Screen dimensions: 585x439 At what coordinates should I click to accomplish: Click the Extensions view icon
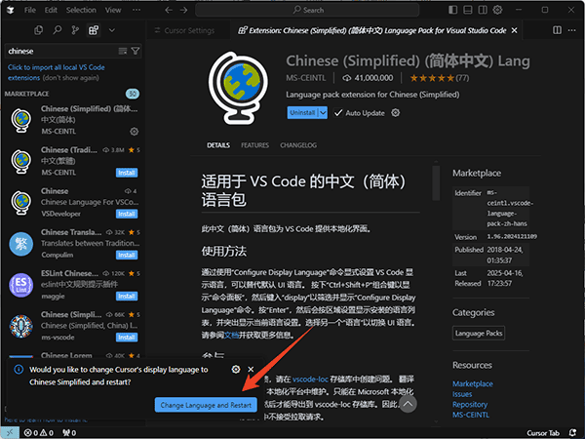(x=94, y=30)
